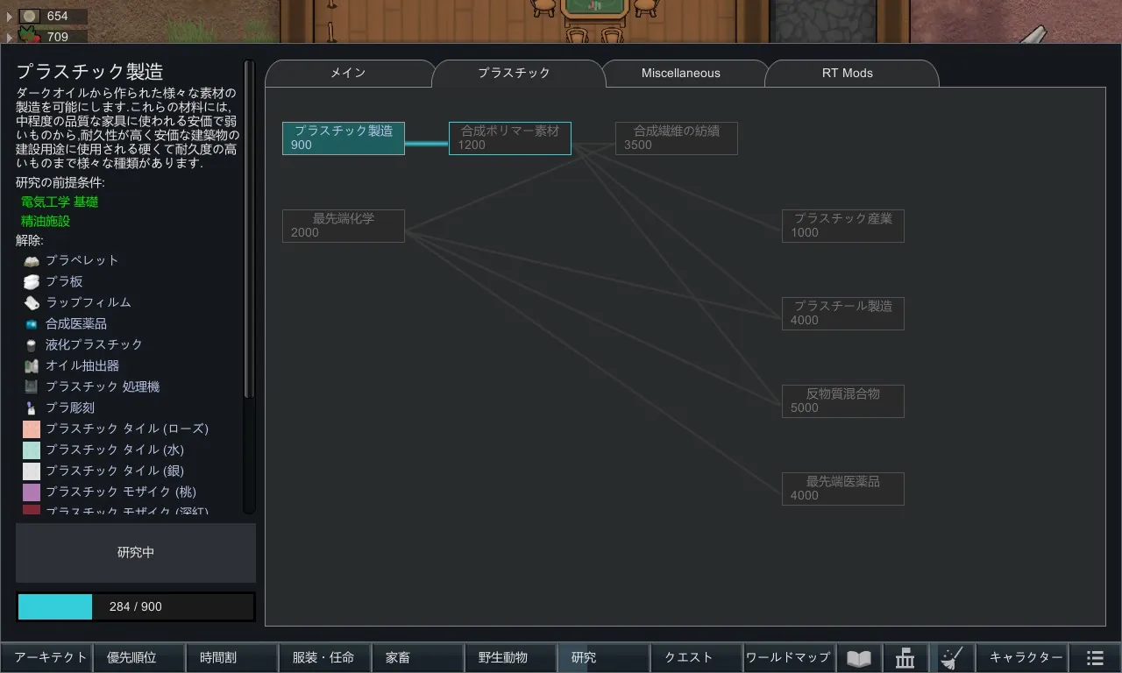1122x673 pixels.
Task: Expand the silver resource category arrow
Action: point(10,17)
